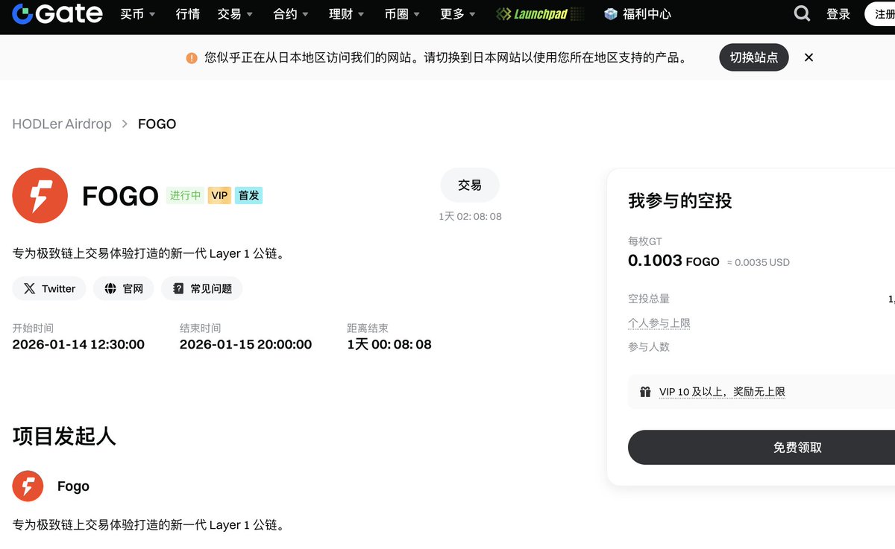
Task: Click the HODLer Airdrop breadcrumb link
Action: 62,124
